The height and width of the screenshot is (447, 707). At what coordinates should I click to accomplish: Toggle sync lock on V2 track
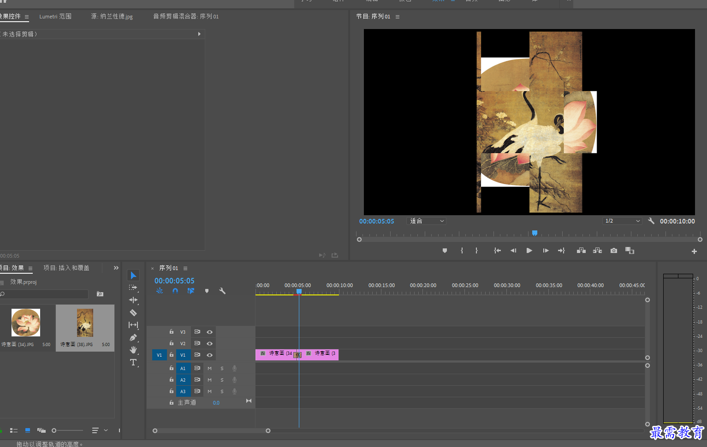(x=197, y=343)
